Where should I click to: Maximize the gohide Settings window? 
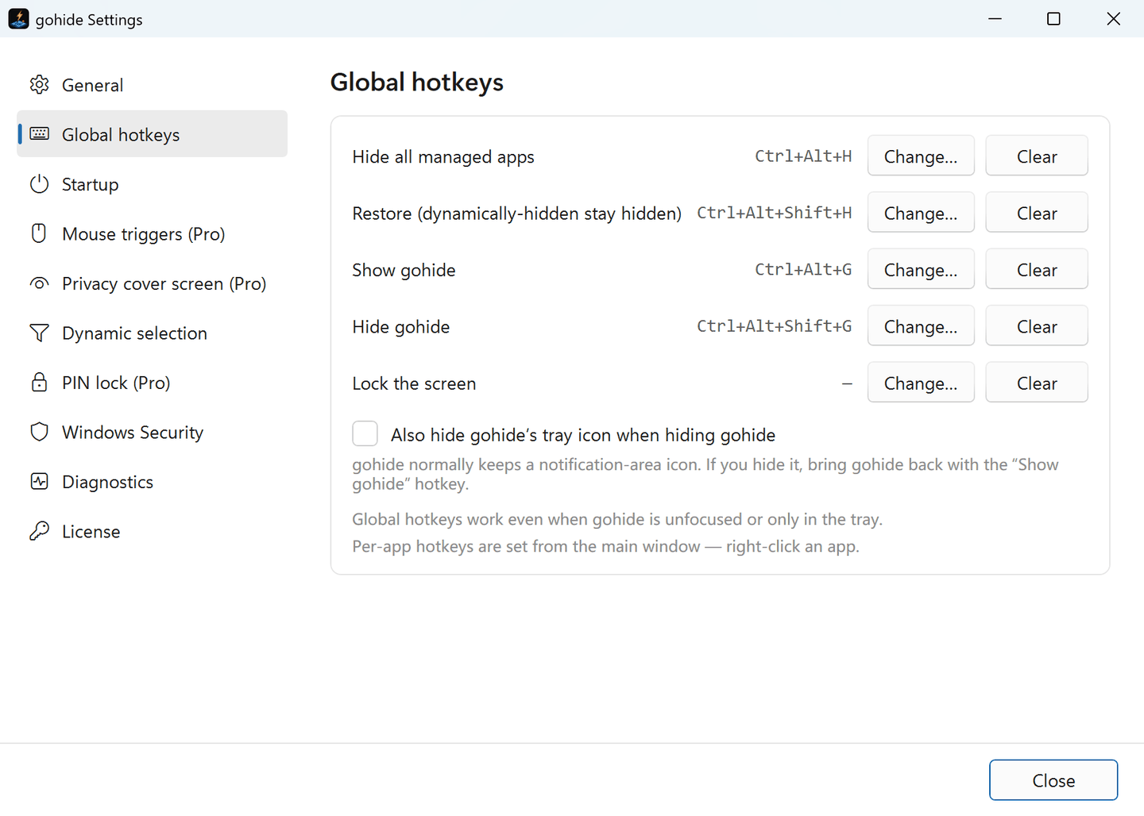point(1053,18)
